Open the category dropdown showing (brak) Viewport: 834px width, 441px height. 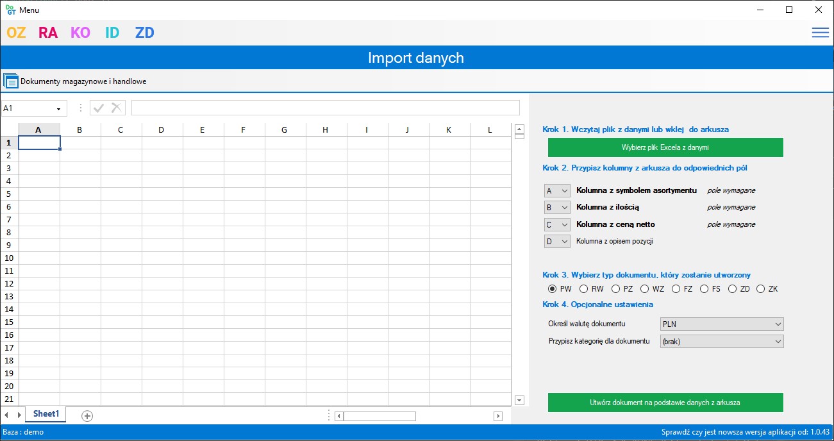[x=722, y=342]
